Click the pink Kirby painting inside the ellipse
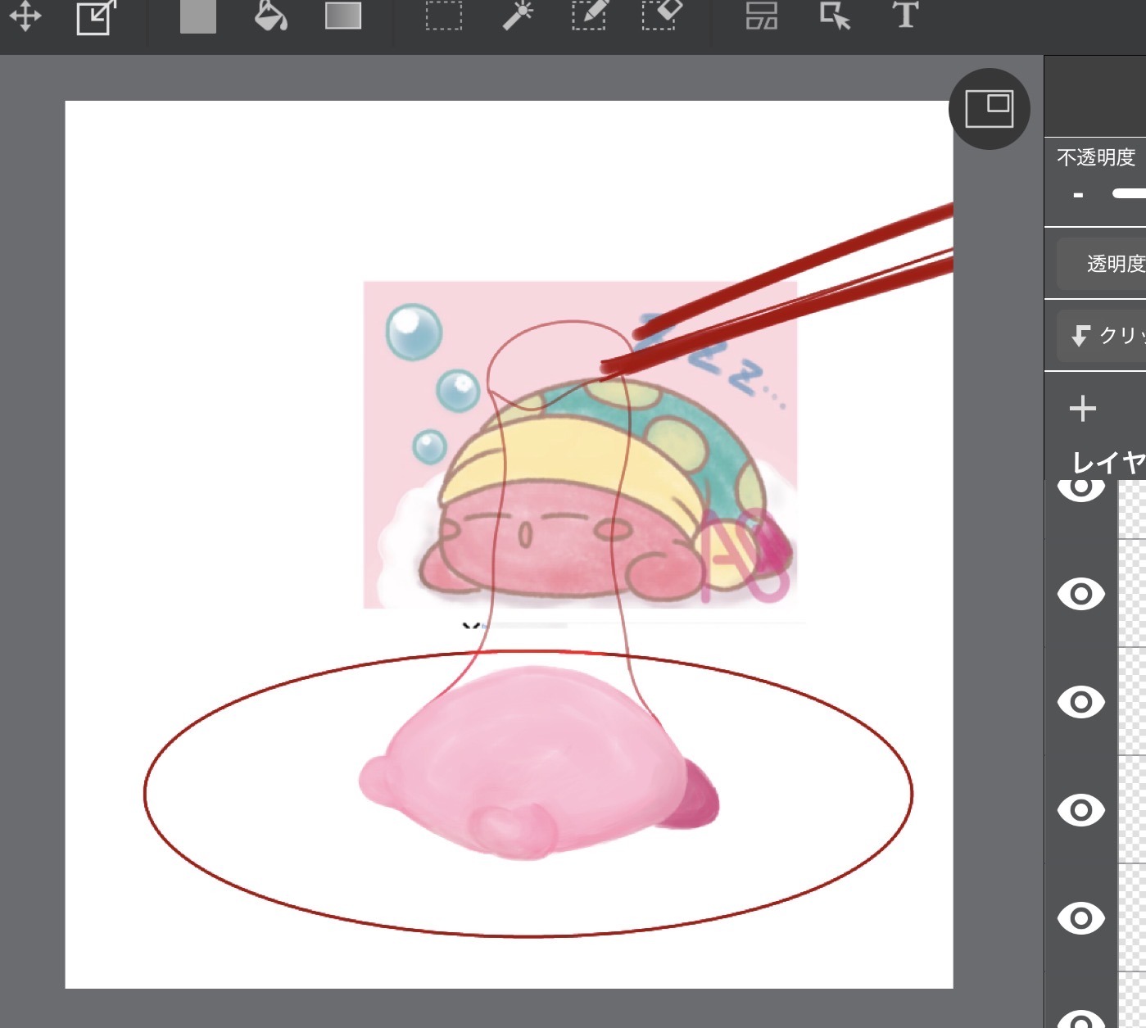 click(x=538, y=763)
